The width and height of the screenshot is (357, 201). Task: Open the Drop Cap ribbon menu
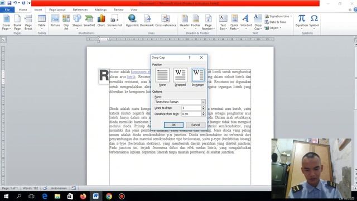pyautogui.click(x=258, y=22)
